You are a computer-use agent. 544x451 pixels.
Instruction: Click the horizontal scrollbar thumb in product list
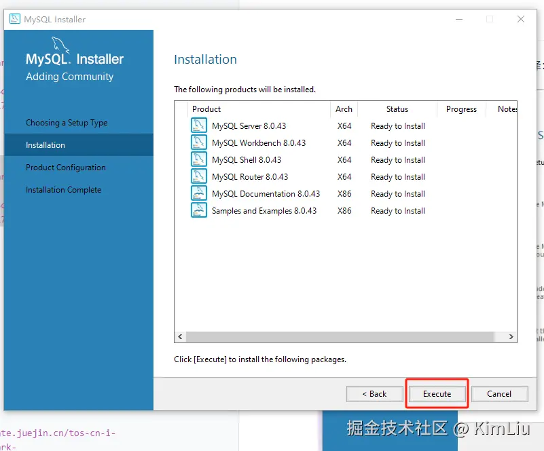[340, 336]
